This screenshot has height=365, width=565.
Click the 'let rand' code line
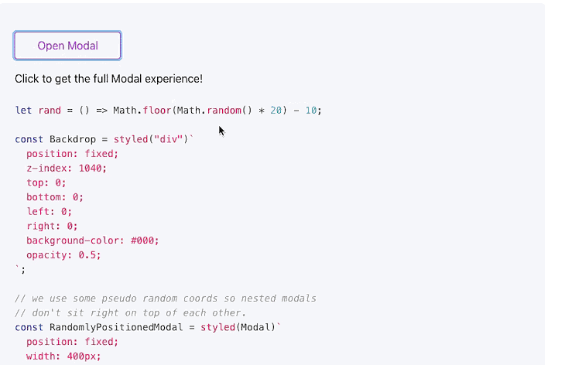[x=168, y=110]
